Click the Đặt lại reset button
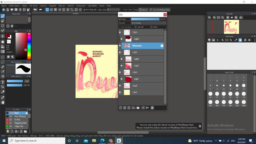256x144 pixels. 143,10
